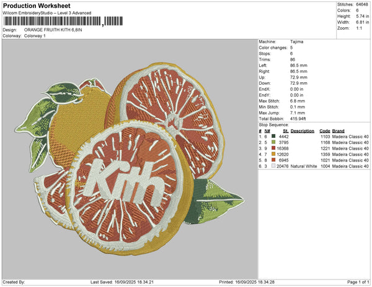Click thread code 1021
The height and width of the screenshot is (287, 372).
click(325, 160)
